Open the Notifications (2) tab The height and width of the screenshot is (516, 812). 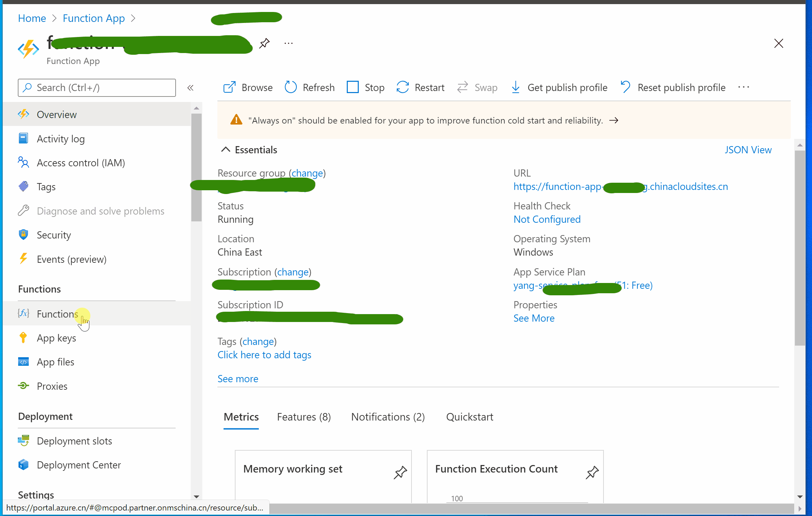click(388, 417)
